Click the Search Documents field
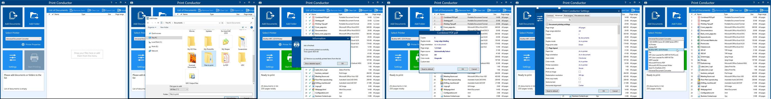 pos(239,23)
